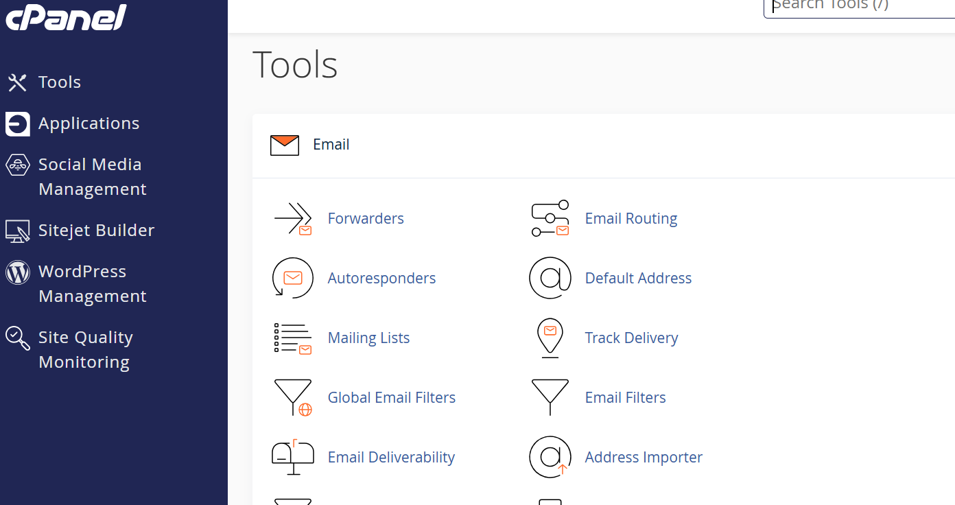Click the Default Address at-sign icon
955x505 pixels.
point(550,278)
